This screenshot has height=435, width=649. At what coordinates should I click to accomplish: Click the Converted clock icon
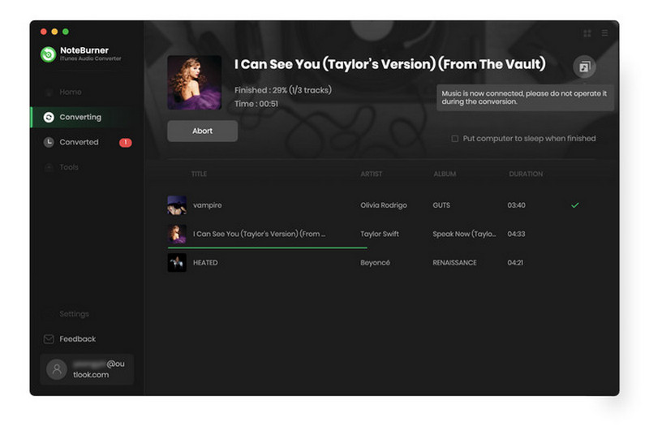[x=49, y=142]
